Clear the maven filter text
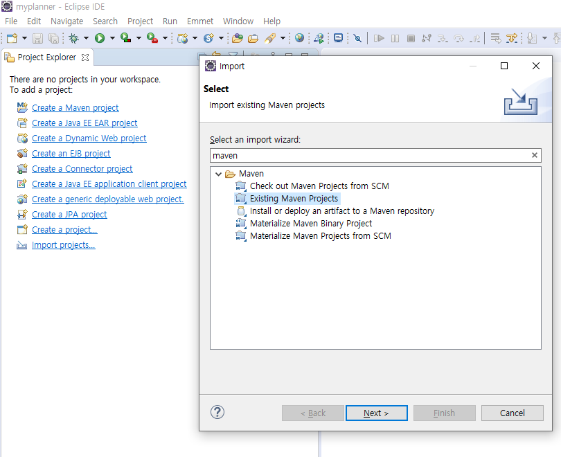561x457 pixels. [535, 155]
